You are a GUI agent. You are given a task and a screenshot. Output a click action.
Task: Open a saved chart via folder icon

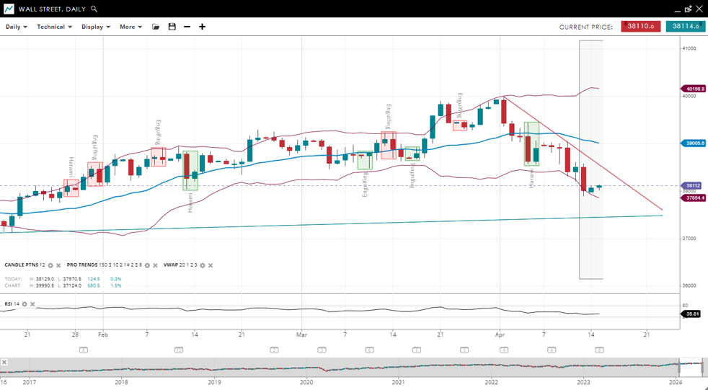[x=156, y=27]
